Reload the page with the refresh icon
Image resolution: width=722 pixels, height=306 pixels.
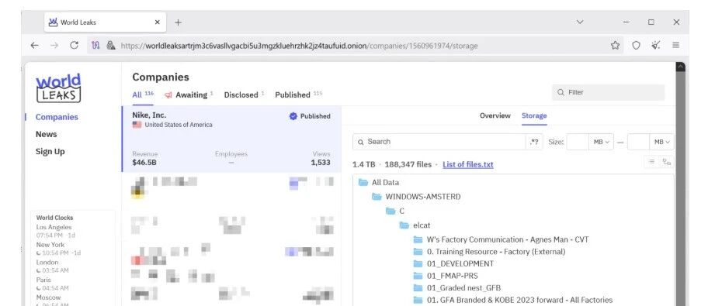[74, 46]
